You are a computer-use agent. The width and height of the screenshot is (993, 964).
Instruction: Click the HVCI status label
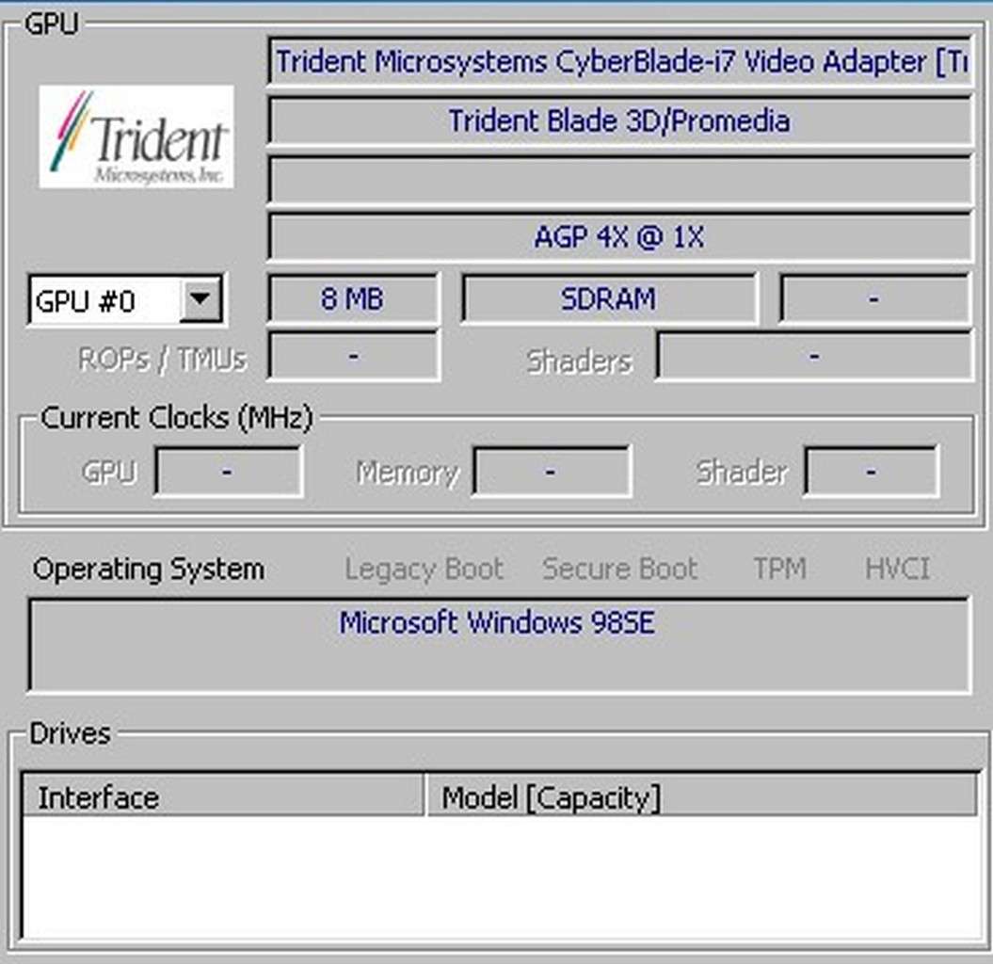[897, 569]
